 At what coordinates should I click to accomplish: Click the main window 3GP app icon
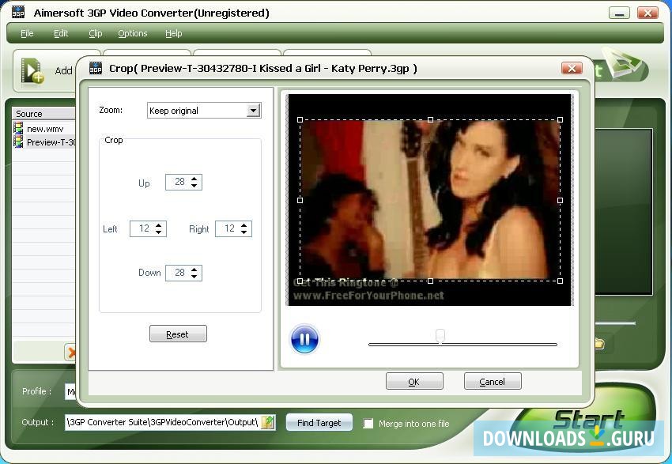pos(18,13)
